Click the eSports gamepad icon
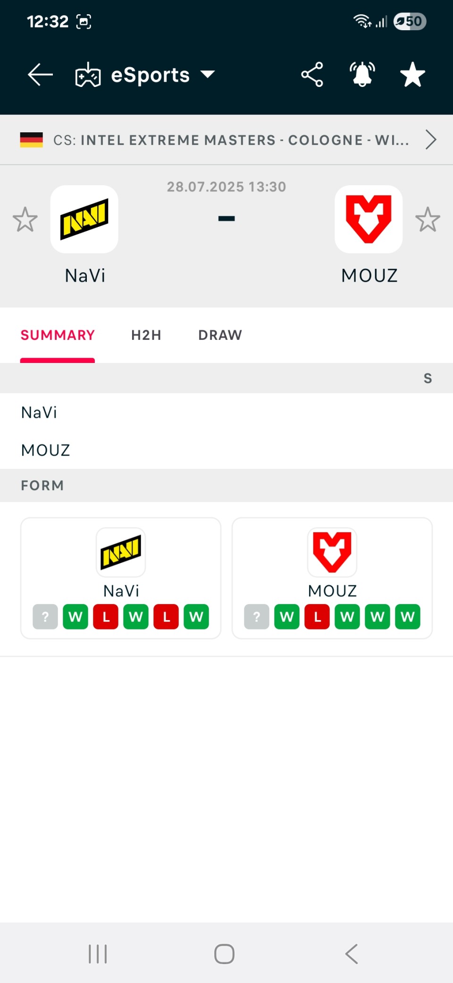This screenshot has width=453, height=983. pos(88,75)
